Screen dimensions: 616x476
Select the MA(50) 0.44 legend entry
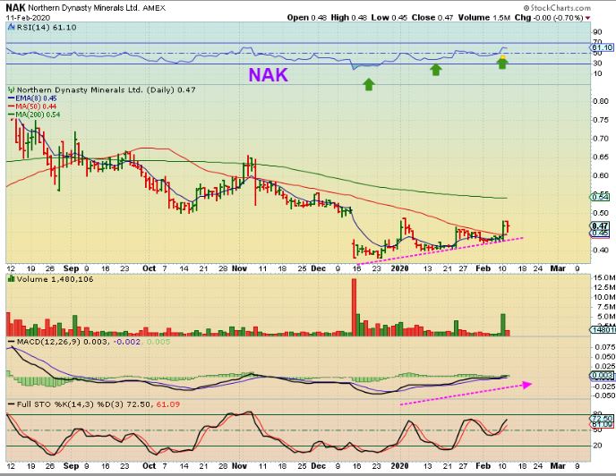pos(32,106)
